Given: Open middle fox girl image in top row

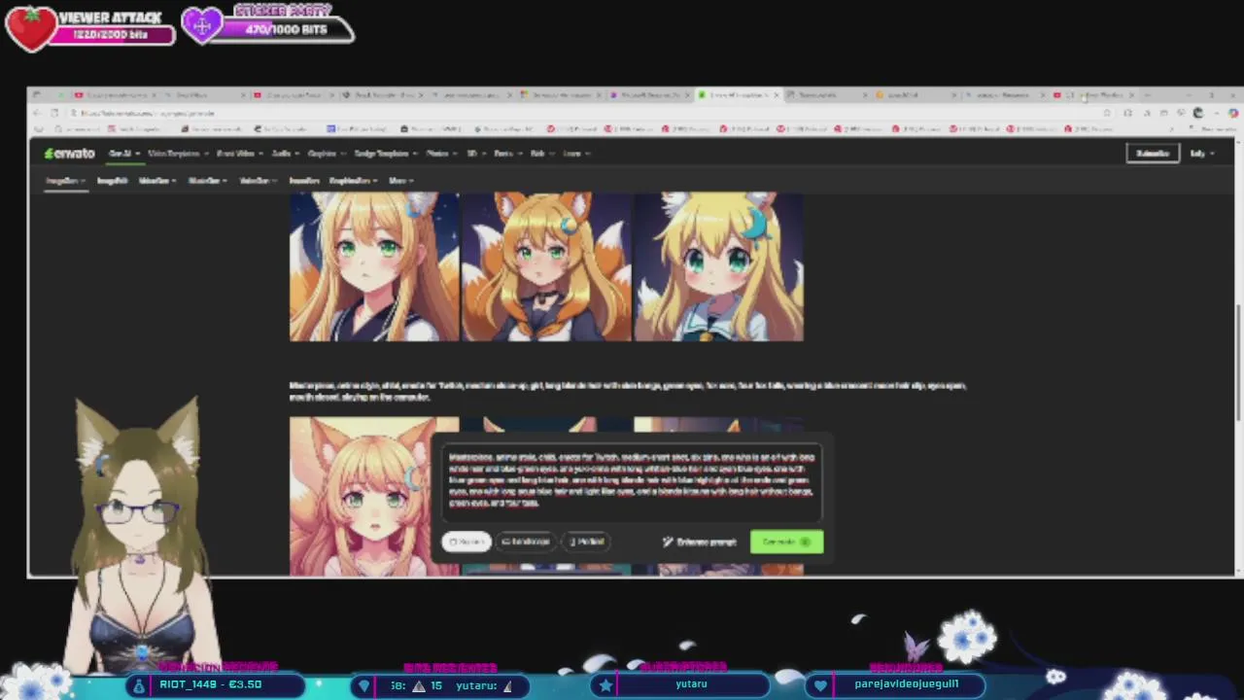Looking at the screenshot, I should click(546, 266).
